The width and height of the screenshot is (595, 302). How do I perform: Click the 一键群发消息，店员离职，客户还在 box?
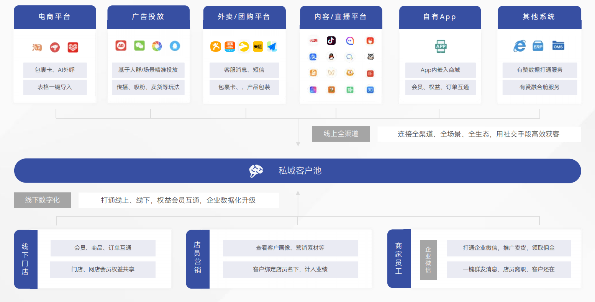click(509, 269)
